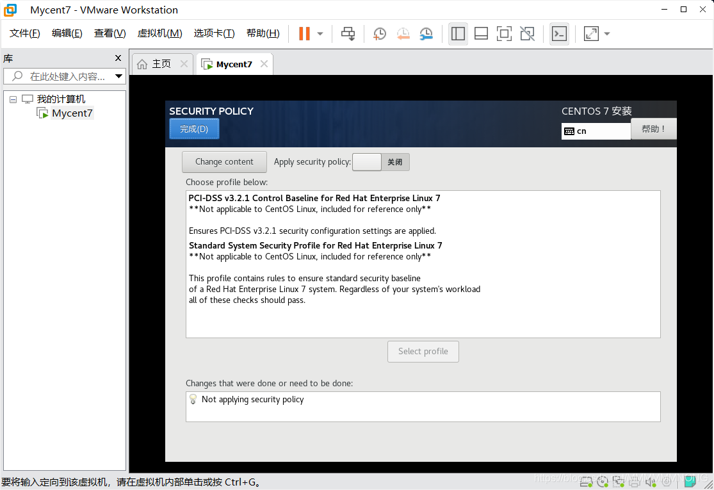Open the console view icon

559,34
